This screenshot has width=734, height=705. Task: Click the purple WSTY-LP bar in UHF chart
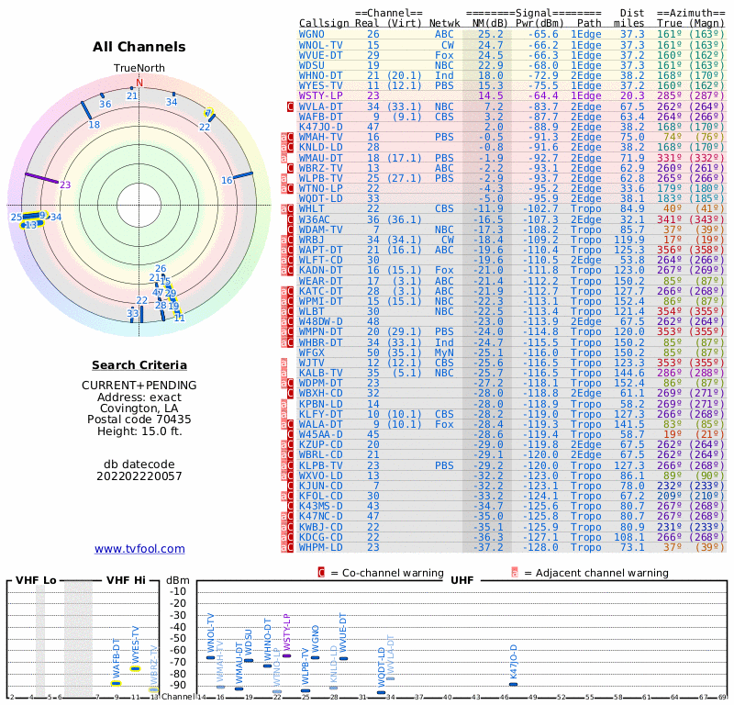(286, 655)
